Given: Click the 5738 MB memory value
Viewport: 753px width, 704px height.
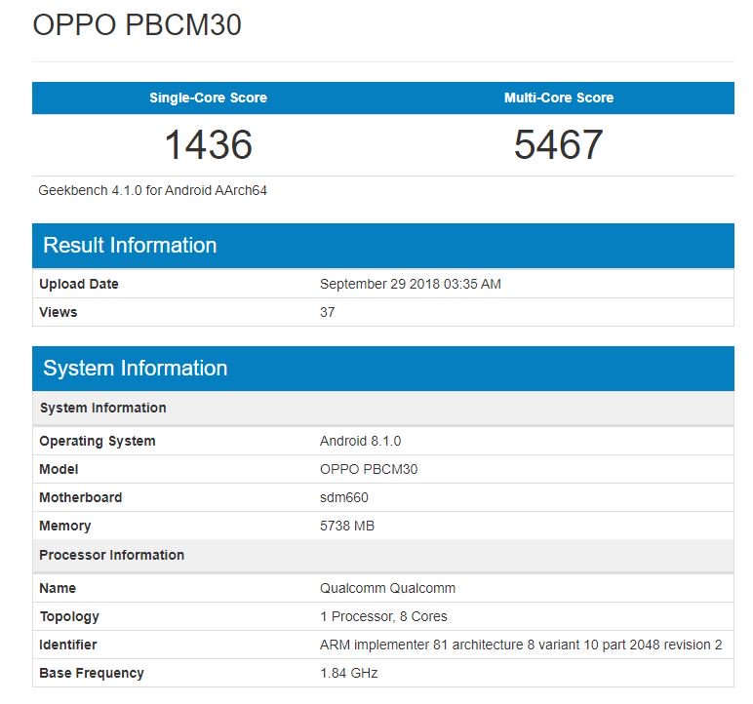Looking at the screenshot, I should coord(347,526).
